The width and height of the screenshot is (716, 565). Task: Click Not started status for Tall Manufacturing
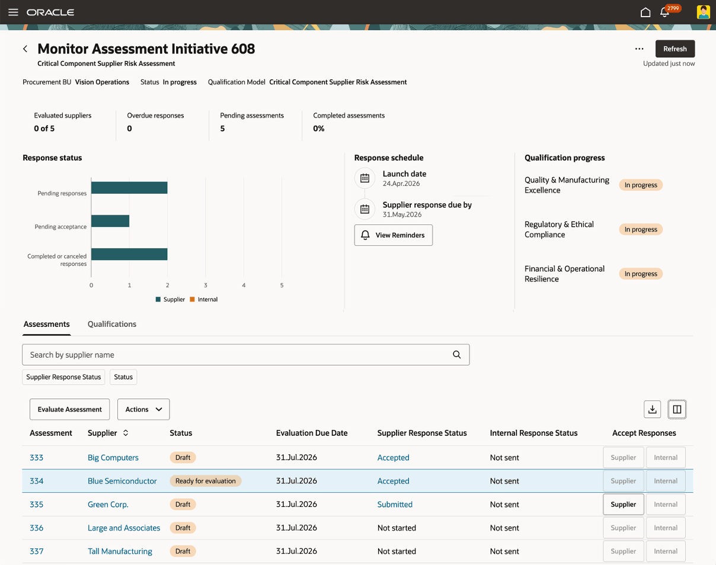pyautogui.click(x=397, y=551)
